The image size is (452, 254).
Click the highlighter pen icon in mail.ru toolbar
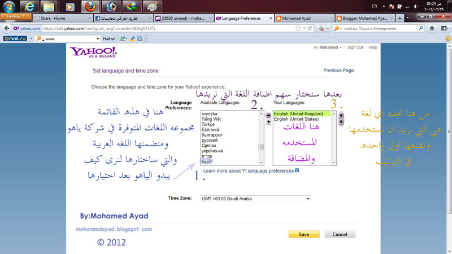click(x=132, y=38)
